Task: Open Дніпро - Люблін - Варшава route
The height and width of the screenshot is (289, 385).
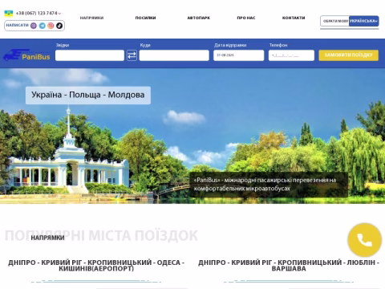Action: tap(289, 266)
